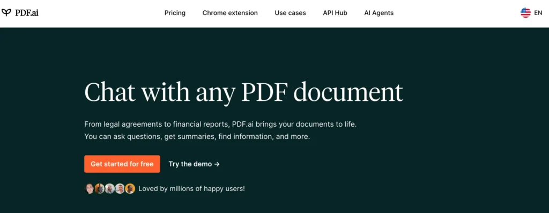Click 'Loved by millions of happy users!' text

point(191,189)
